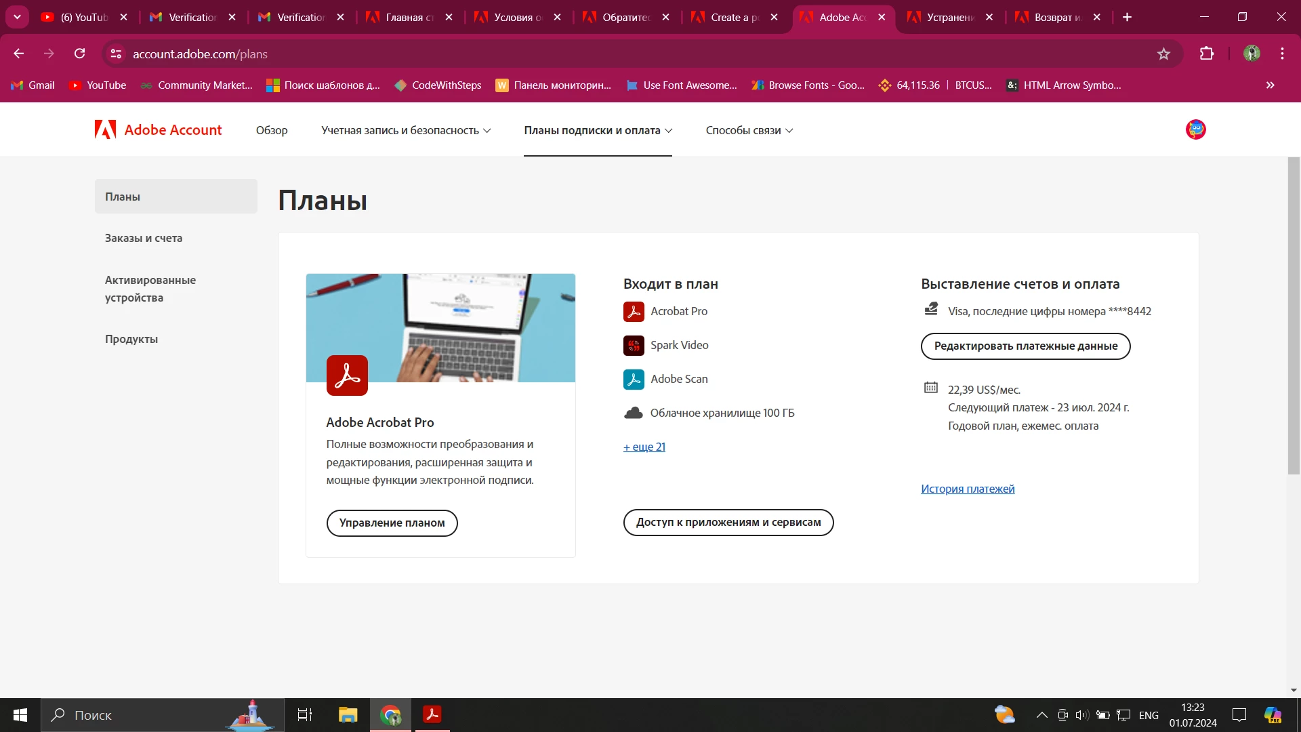Click the page's vertical scrollbar

[1294, 316]
